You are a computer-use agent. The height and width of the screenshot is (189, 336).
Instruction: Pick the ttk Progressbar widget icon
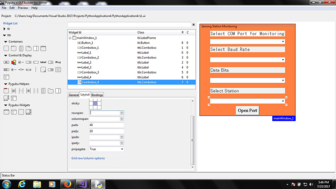pyautogui.click(x=6, y=70)
